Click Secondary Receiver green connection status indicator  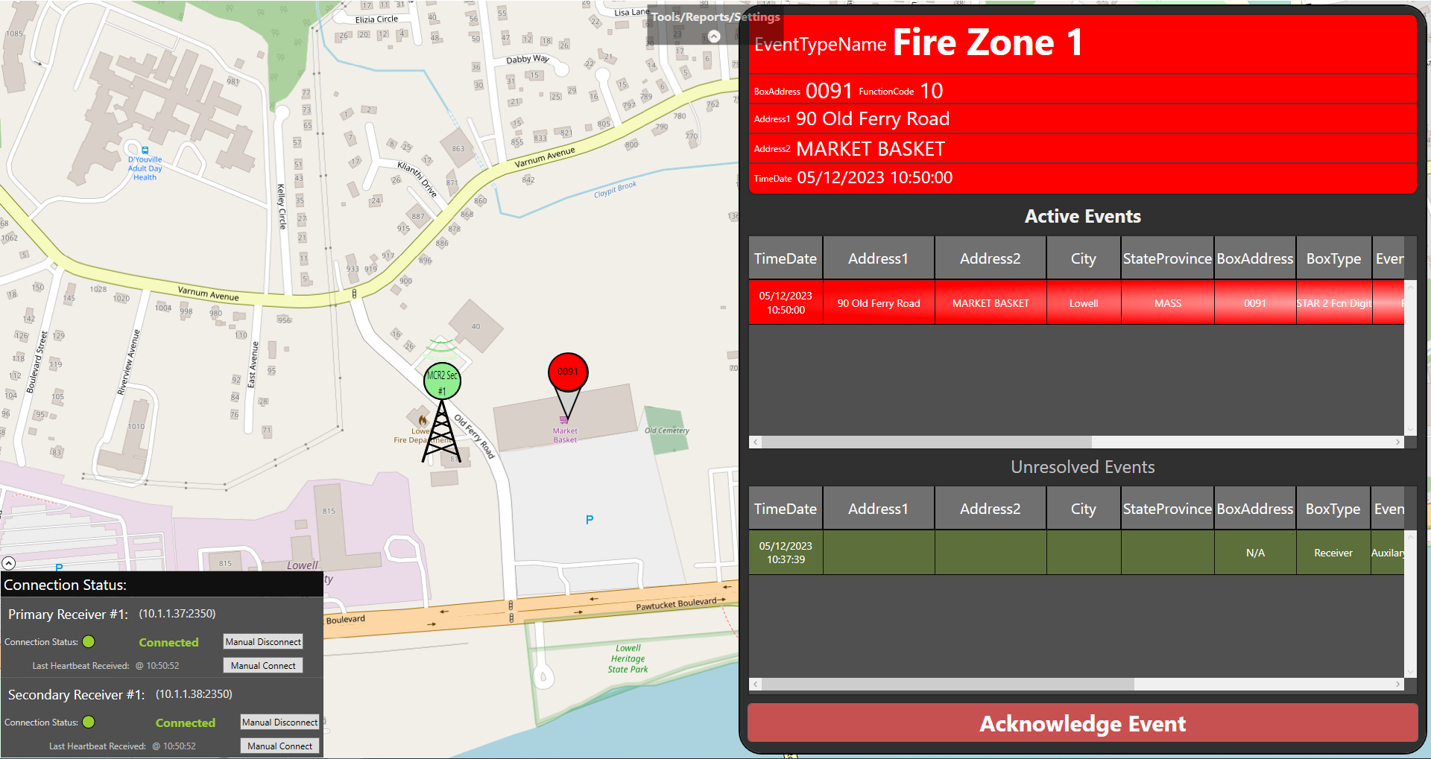pos(89,722)
